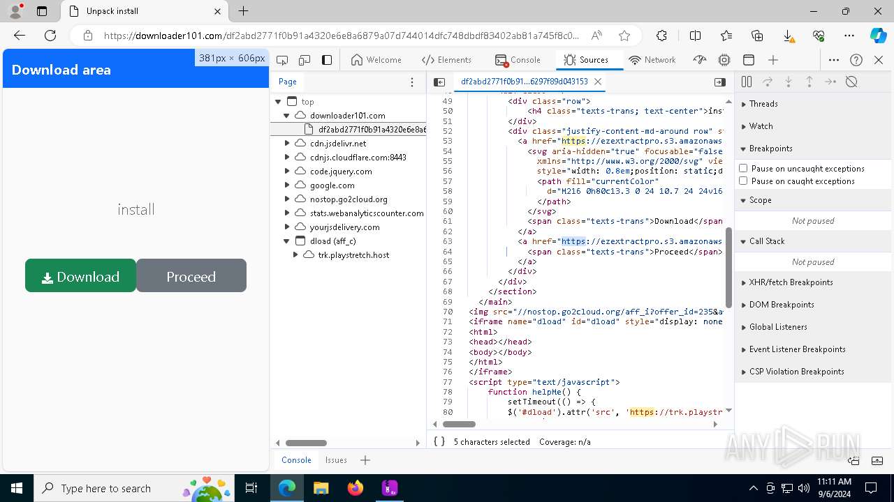Viewport: 894px width, 502px height.
Task: Open the Performance panel icon
Action: click(x=700, y=60)
